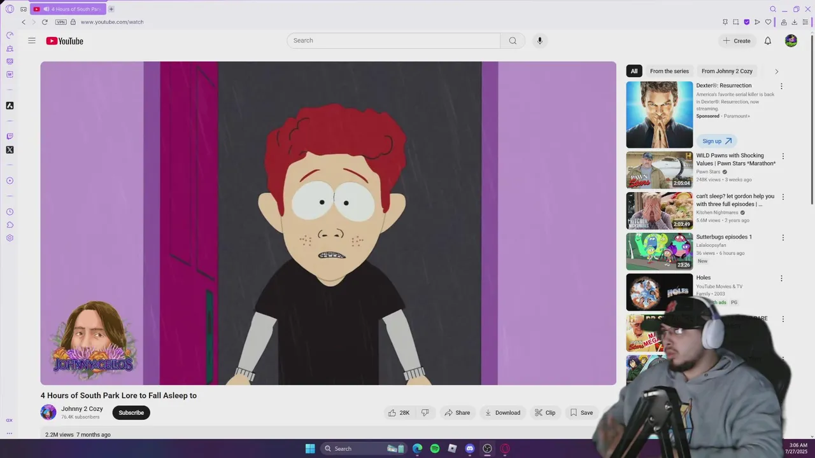815x458 pixels.
Task: Open Opera tab islands workspace icon
Action: tap(24, 9)
